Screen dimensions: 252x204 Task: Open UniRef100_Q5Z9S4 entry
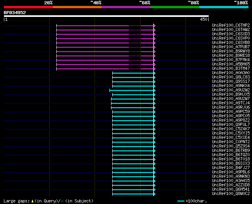click(231, 146)
